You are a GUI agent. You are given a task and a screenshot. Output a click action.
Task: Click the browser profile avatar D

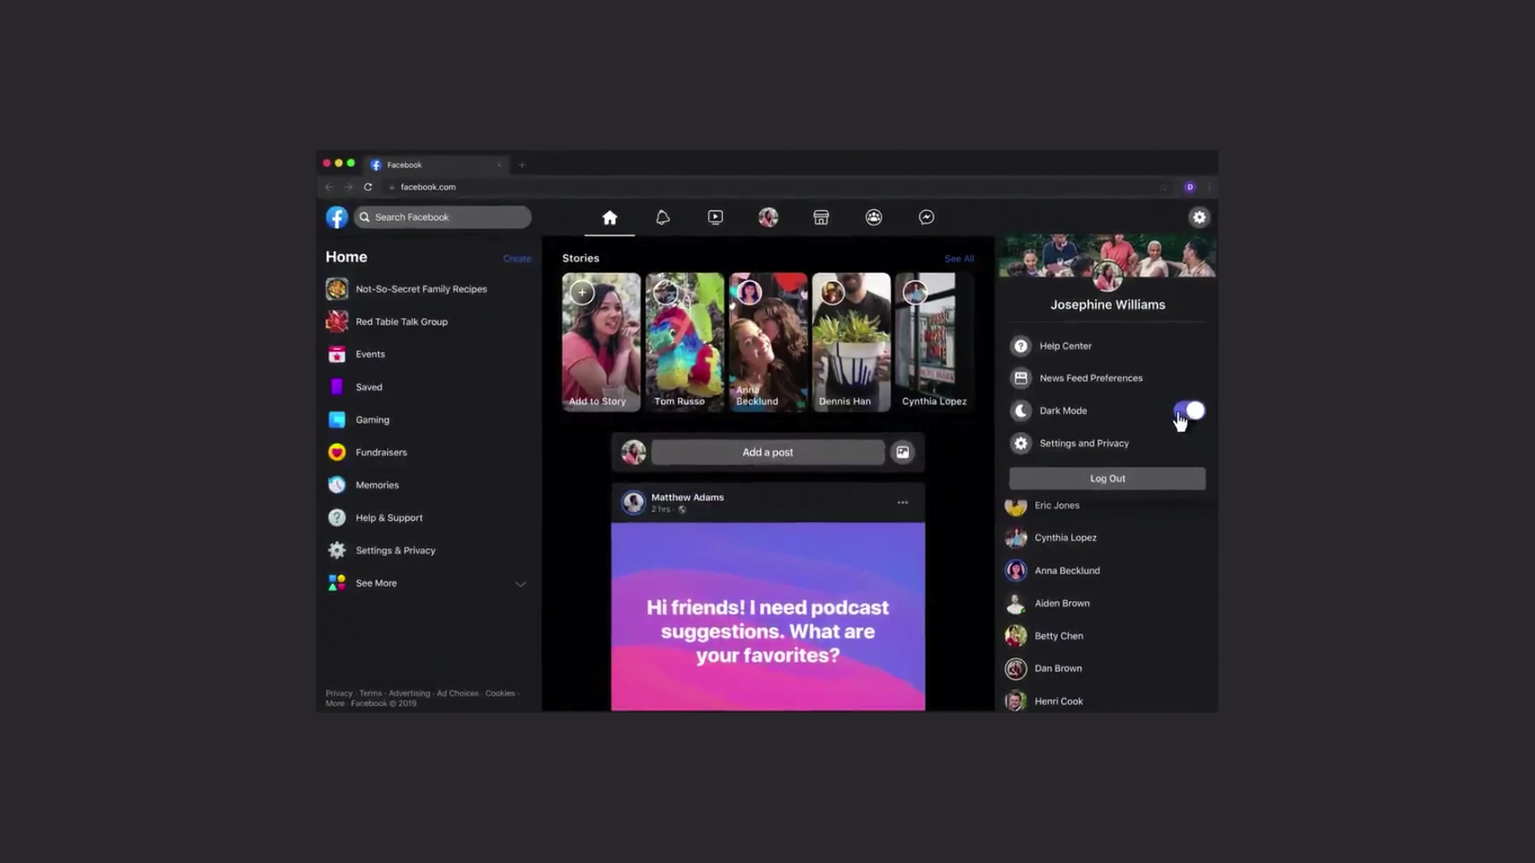(x=1190, y=187)
